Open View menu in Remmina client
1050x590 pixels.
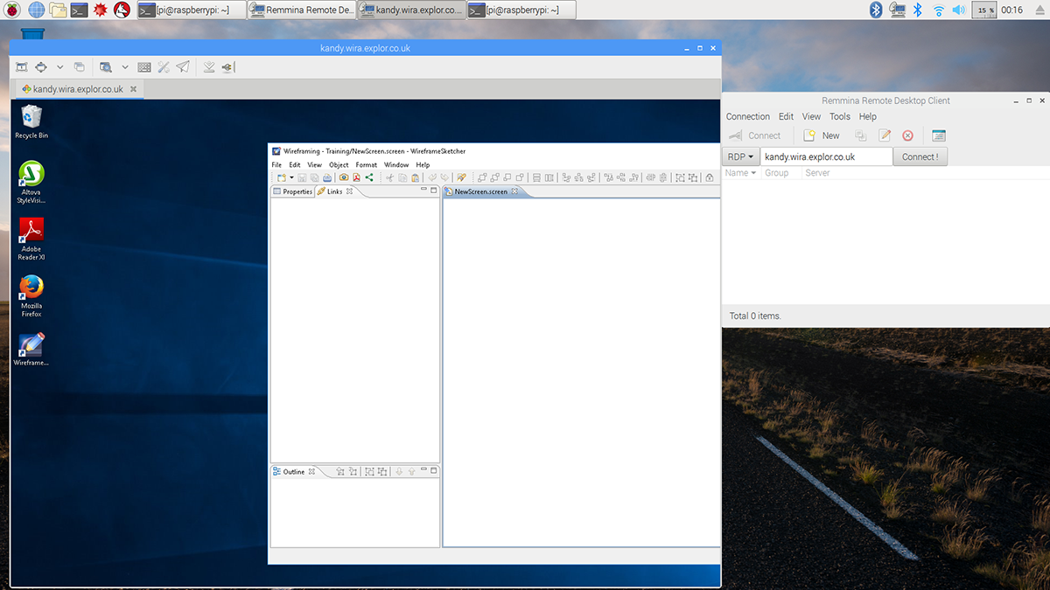click(x=811, y=116)
